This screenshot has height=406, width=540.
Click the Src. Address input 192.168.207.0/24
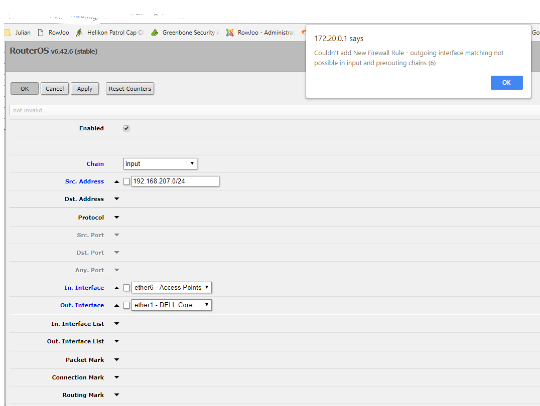175,181
